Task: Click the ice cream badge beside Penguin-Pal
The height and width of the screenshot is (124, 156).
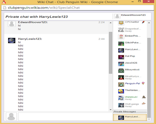Action: (143, 83)
